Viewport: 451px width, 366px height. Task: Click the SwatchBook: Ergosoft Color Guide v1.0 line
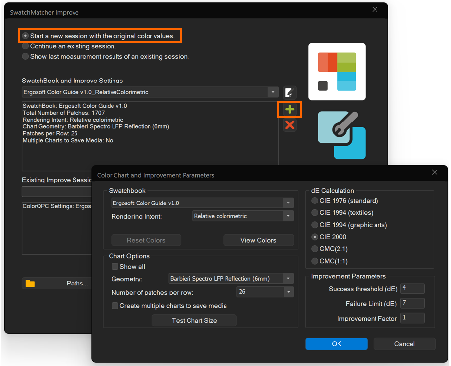click(x=75, y=106)
